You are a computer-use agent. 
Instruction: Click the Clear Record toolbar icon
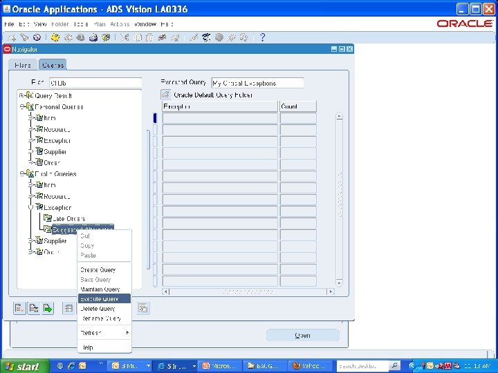click(163, 37)
